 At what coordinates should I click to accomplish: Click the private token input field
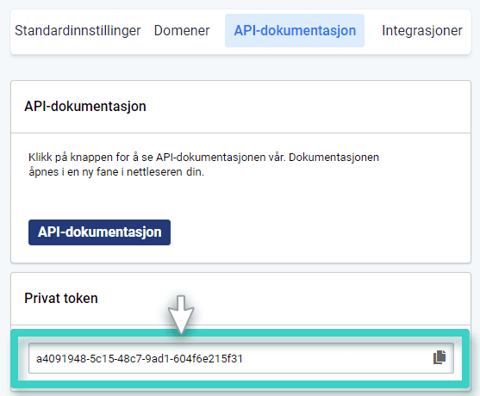(241, 358)
